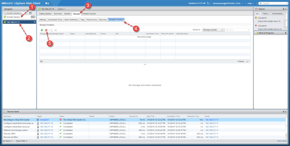Open the export list icon
290x146 pixels.
pos(248,61)
